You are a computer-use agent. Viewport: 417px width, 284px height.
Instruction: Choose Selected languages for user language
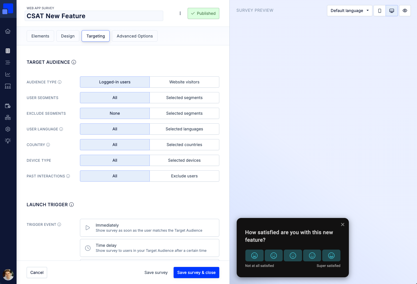click(x=184, y=129)
